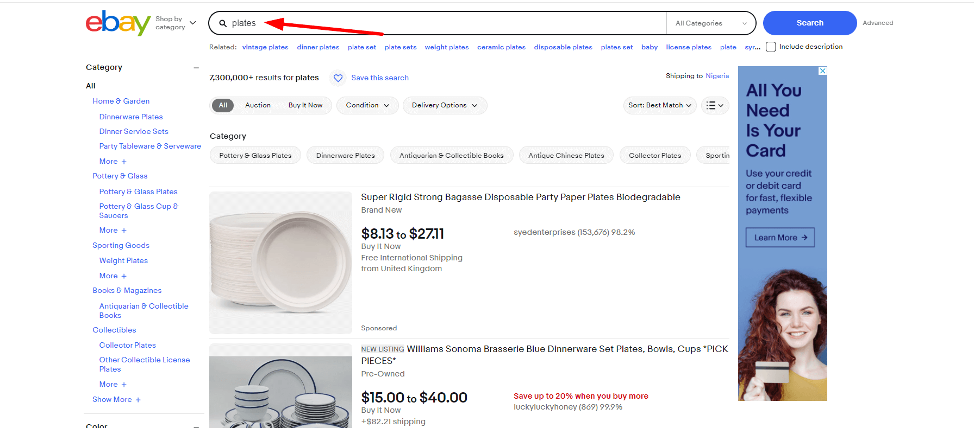Open the Dinnerware Plates category link

(x=130, y=116)
